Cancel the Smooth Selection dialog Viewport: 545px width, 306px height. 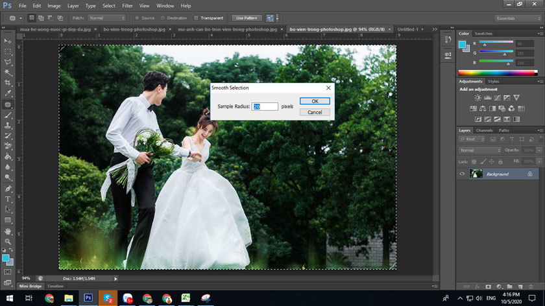tap(315, 112)
